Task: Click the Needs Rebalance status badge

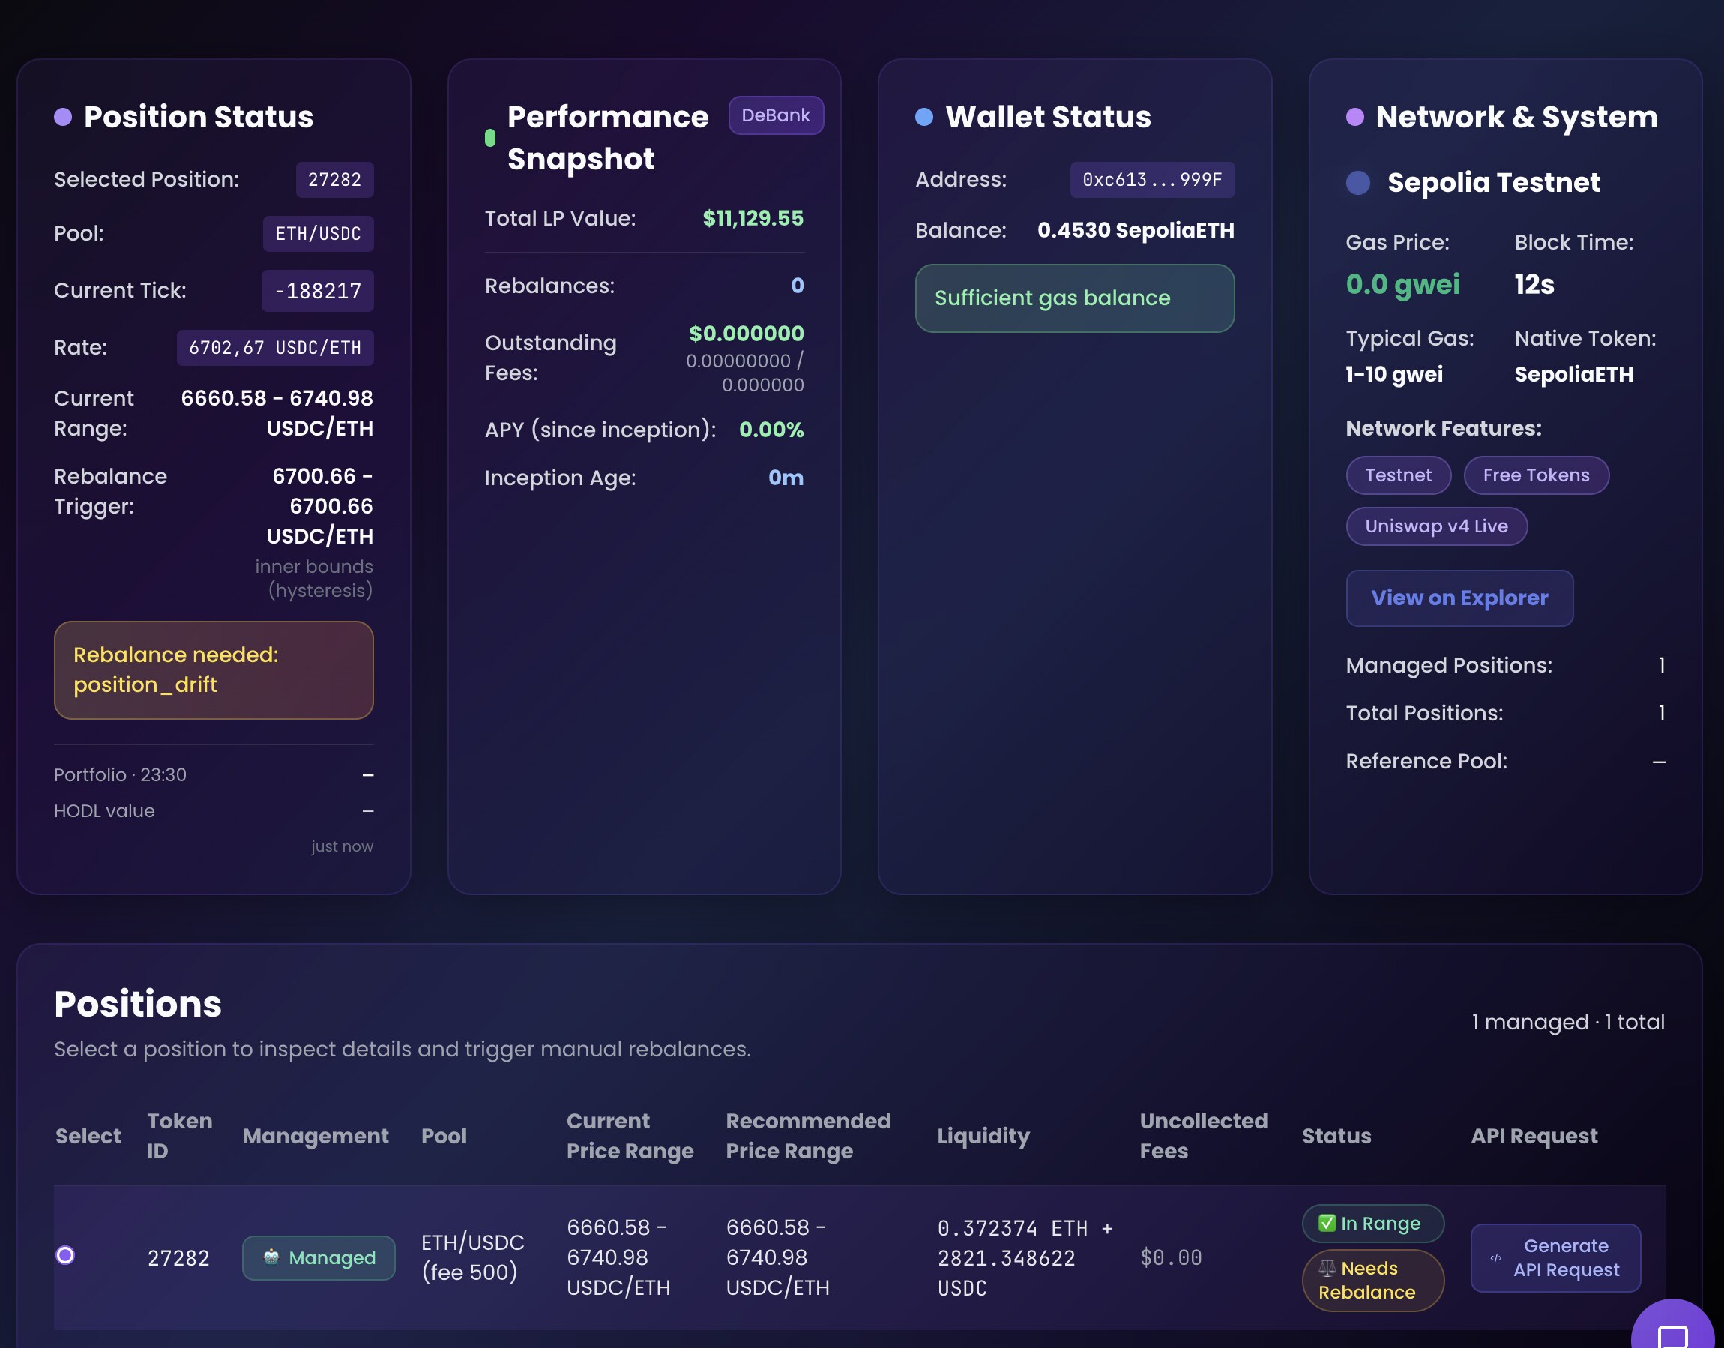Action: (1372, 1280)
